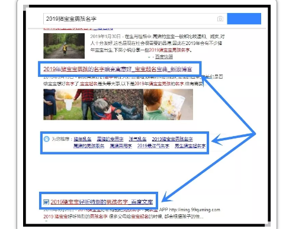
Task: Click the Word document icon beside 百度文库 result
Action: (46, 202)
